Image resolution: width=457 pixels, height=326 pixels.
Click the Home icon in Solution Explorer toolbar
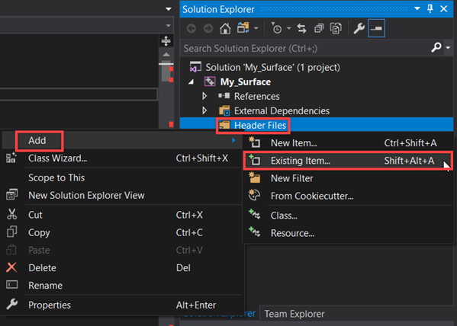(x=225, y=28)
